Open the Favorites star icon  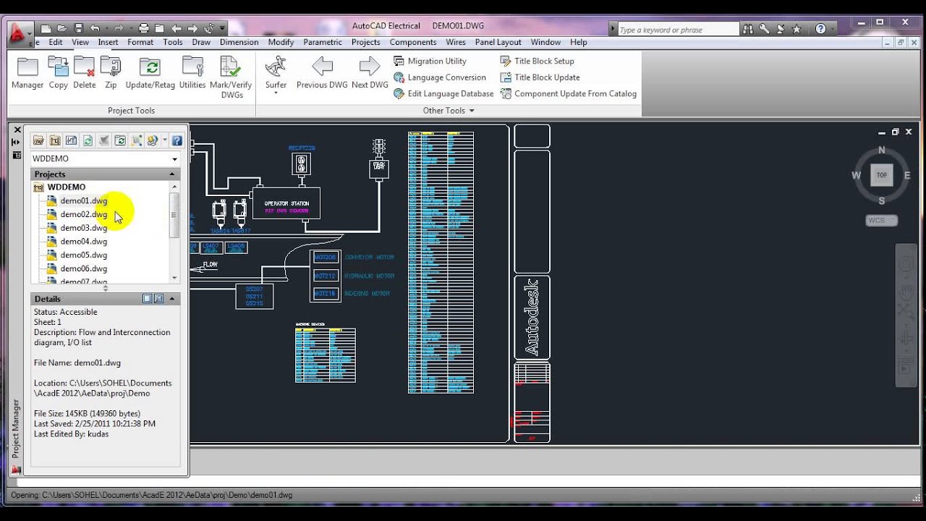[797, 29]
